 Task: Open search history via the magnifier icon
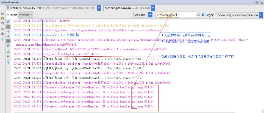[x=157, y=15]
